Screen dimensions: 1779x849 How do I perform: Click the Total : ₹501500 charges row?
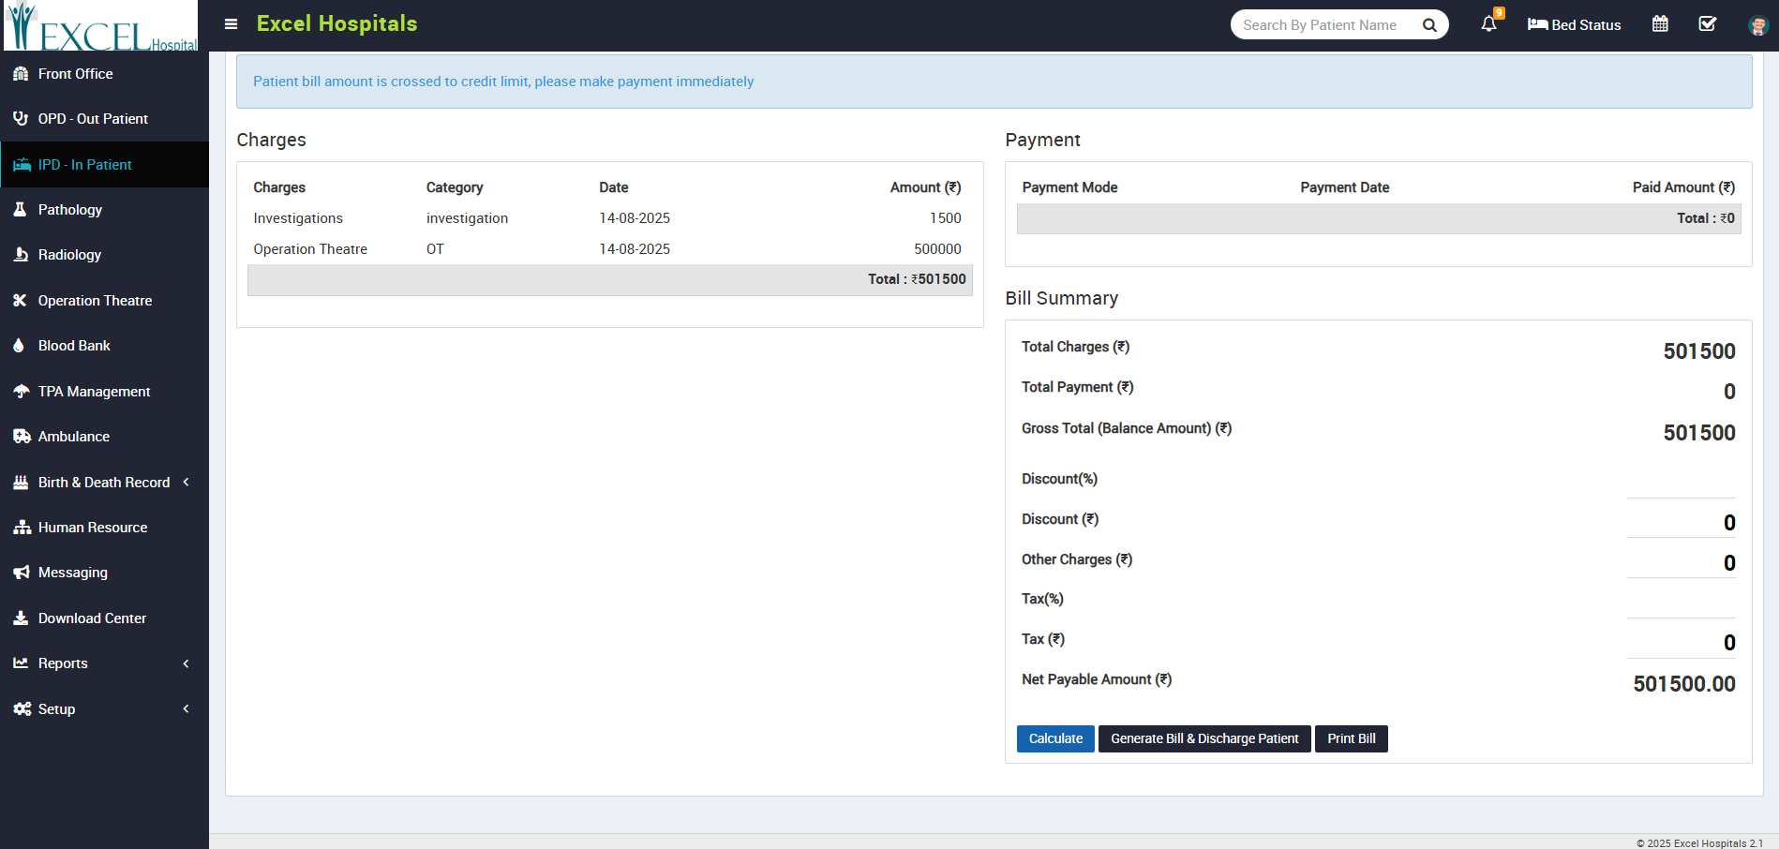pyautogui.click(x=609, y=279)
